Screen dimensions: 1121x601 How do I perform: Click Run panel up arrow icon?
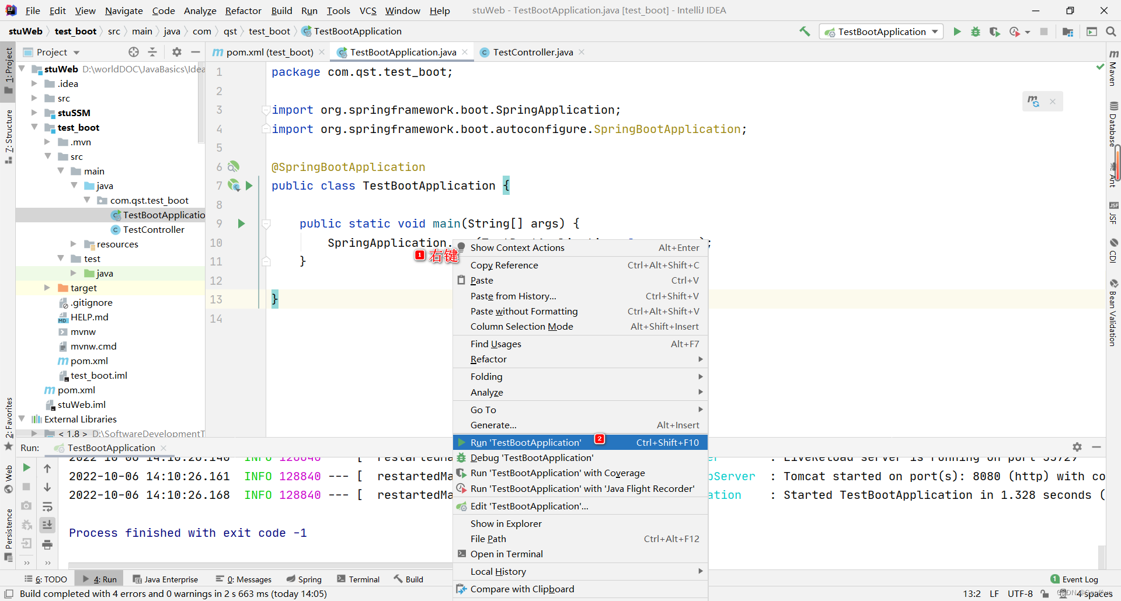pos(47,468)
